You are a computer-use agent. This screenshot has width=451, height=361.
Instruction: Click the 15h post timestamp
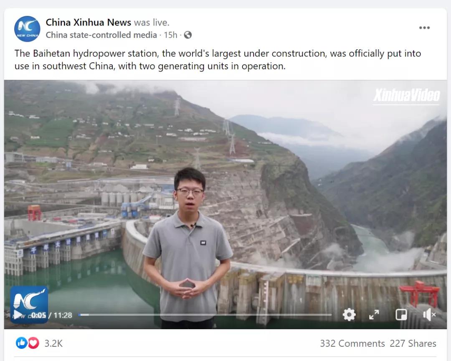[170, 35]
